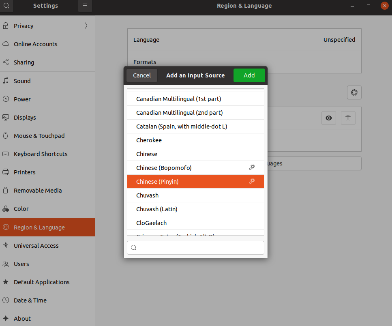The height and width of the screenshot is (326, 392).
Task: Open the Settings search icon
Action: tap(6, 6)
